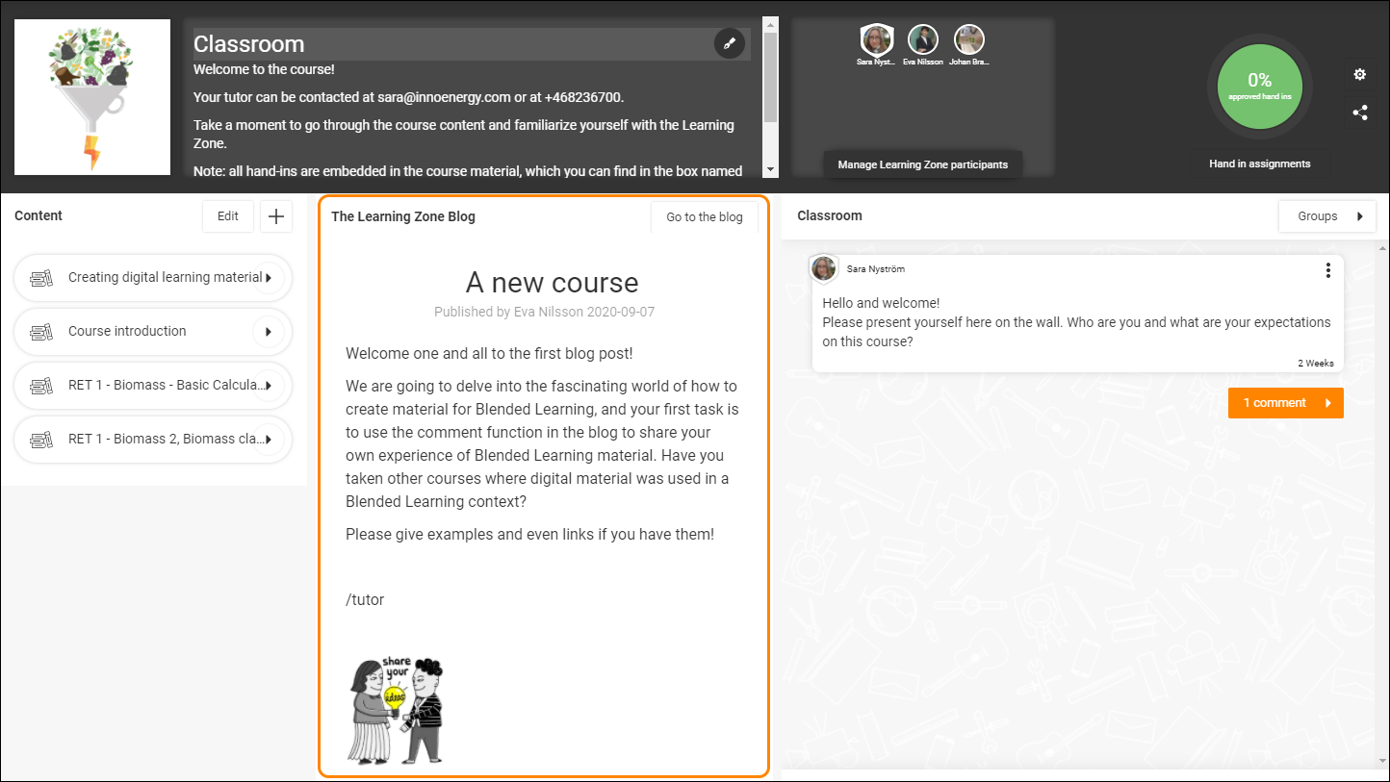Click the Groups button
Viewport: 1390px width, 782px height.
point(1326,216)
